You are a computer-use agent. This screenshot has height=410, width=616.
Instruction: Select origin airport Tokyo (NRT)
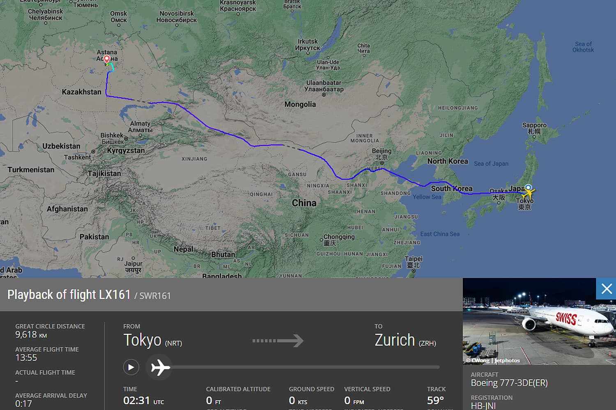pos(152,340)
